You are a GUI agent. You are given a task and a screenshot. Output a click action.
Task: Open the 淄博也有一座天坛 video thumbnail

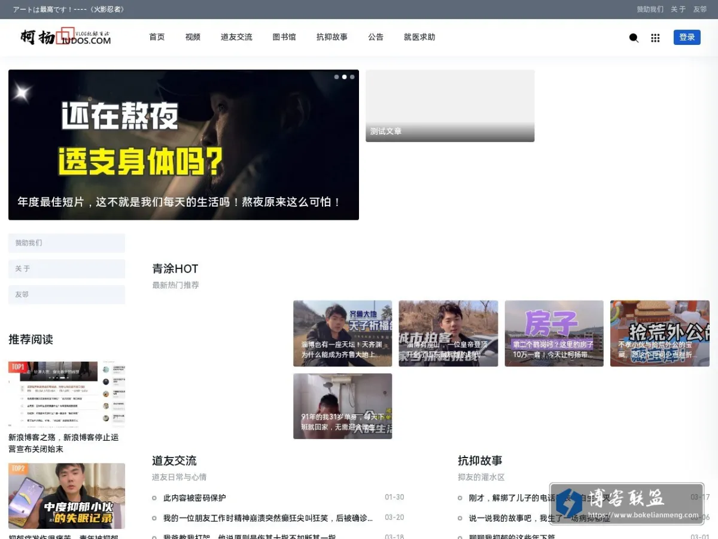coord(343,334)
